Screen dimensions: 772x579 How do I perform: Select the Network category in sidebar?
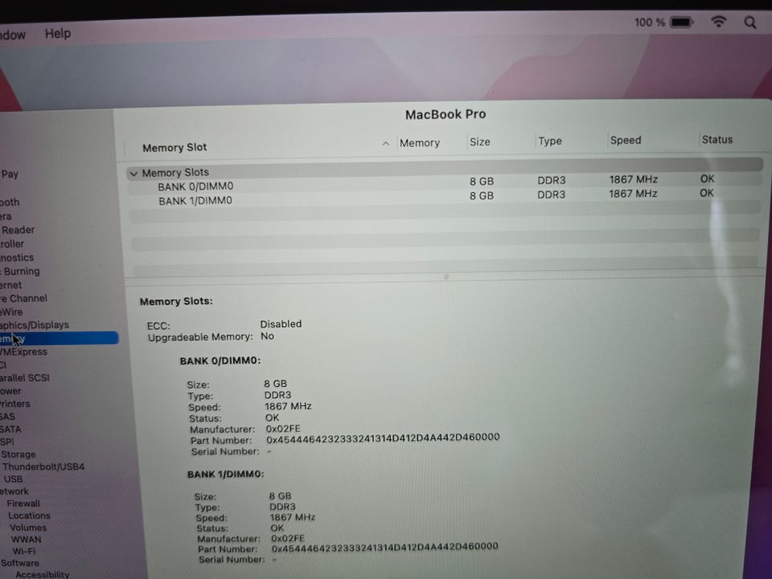14,491
